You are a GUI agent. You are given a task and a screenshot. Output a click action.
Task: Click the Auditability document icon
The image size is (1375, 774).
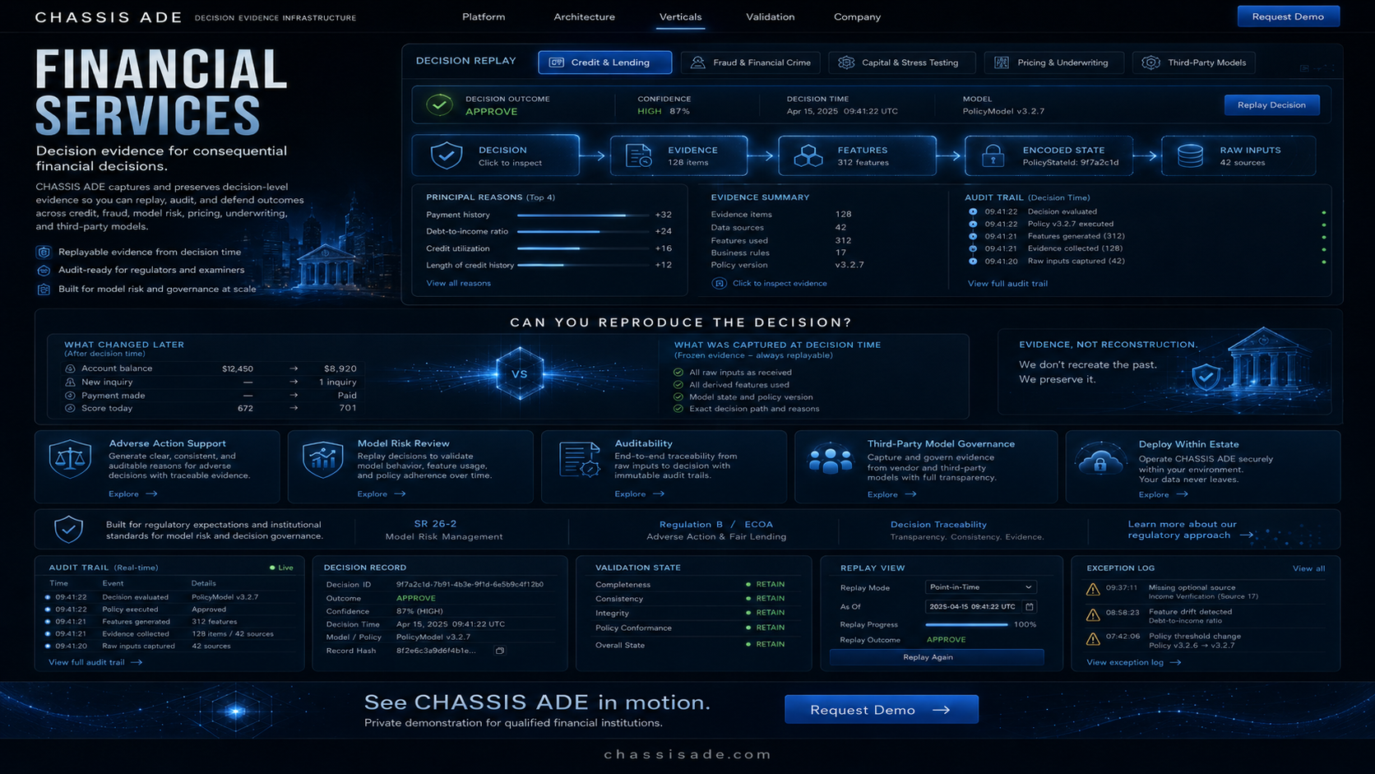pyautogui.click(x=580, y=459)
